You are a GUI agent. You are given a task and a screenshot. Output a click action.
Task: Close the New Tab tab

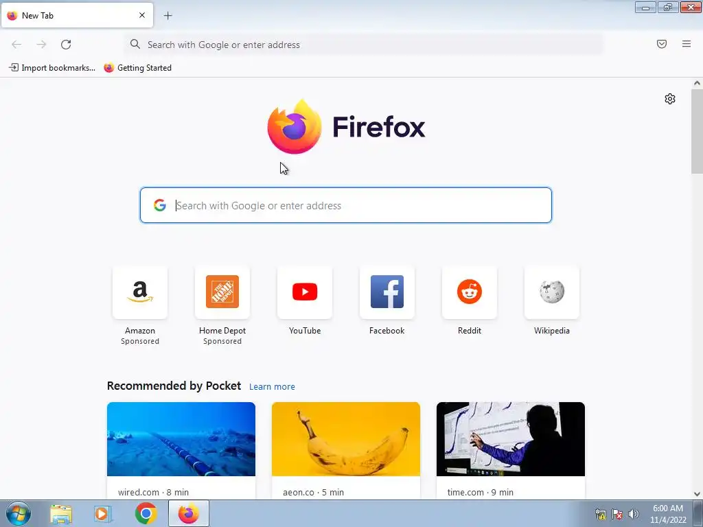click(x=141, y=15)
